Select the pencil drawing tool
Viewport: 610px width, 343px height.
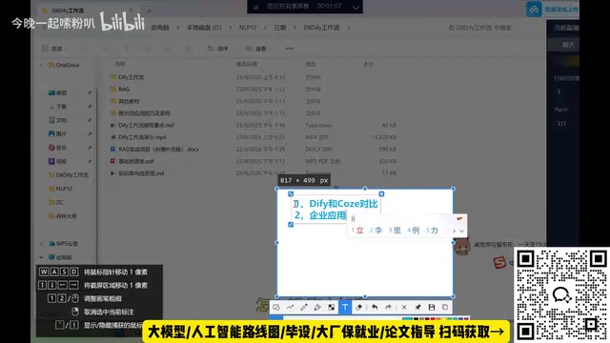point(303,307)
